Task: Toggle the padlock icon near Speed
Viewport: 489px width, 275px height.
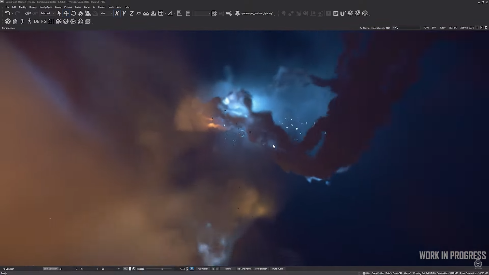Action: [130, 269]
